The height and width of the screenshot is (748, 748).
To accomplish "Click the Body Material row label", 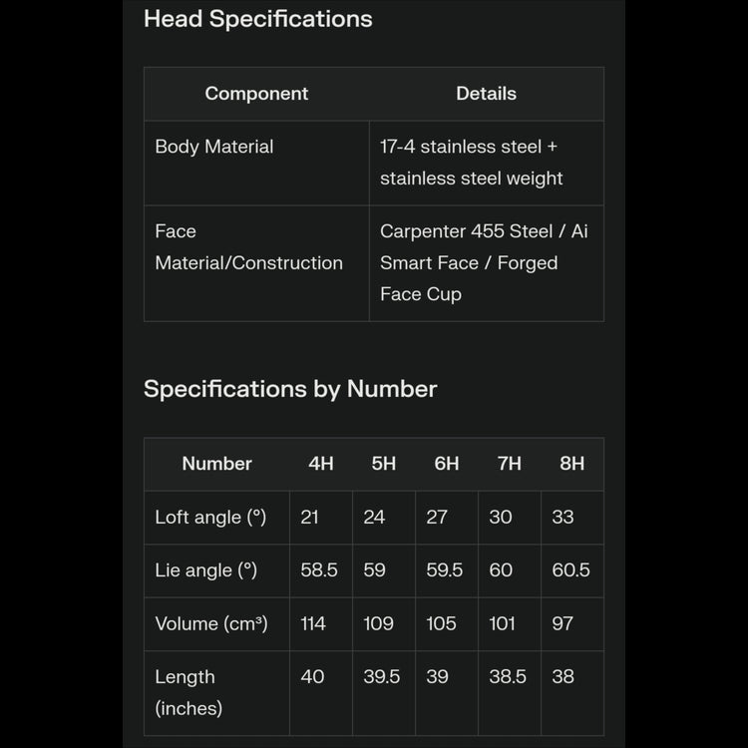I will coord(213,147).
